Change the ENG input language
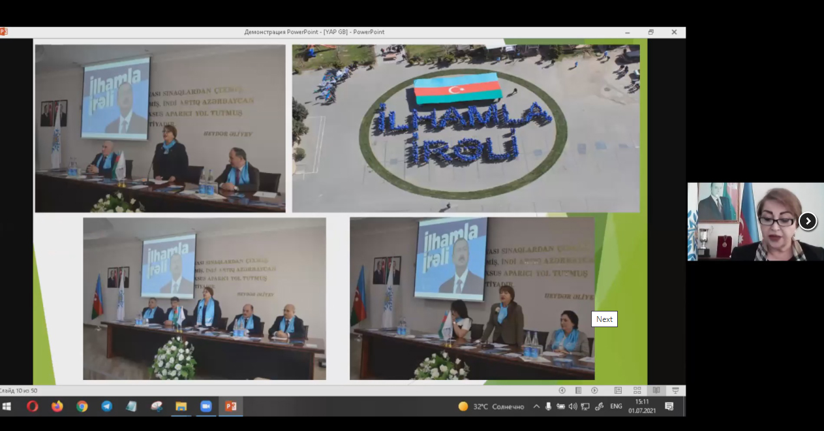Viewport: 824px width, 431px height. [616, 406]
